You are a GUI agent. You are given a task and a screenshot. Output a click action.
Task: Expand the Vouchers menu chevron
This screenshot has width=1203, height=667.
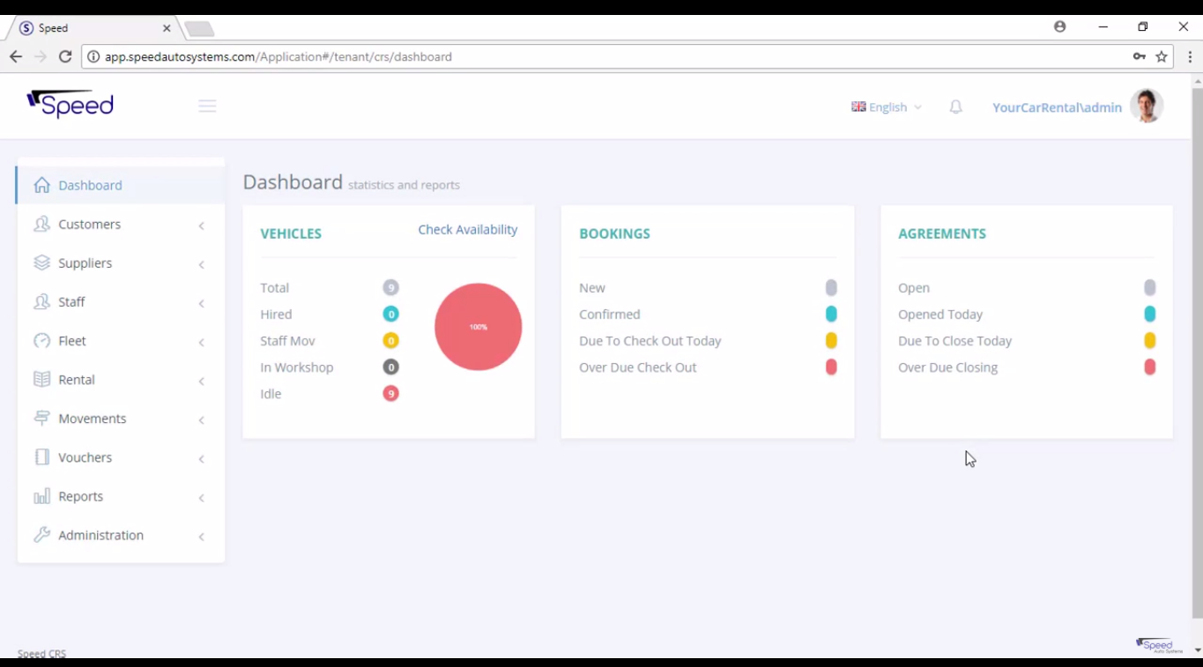[201, 457]
